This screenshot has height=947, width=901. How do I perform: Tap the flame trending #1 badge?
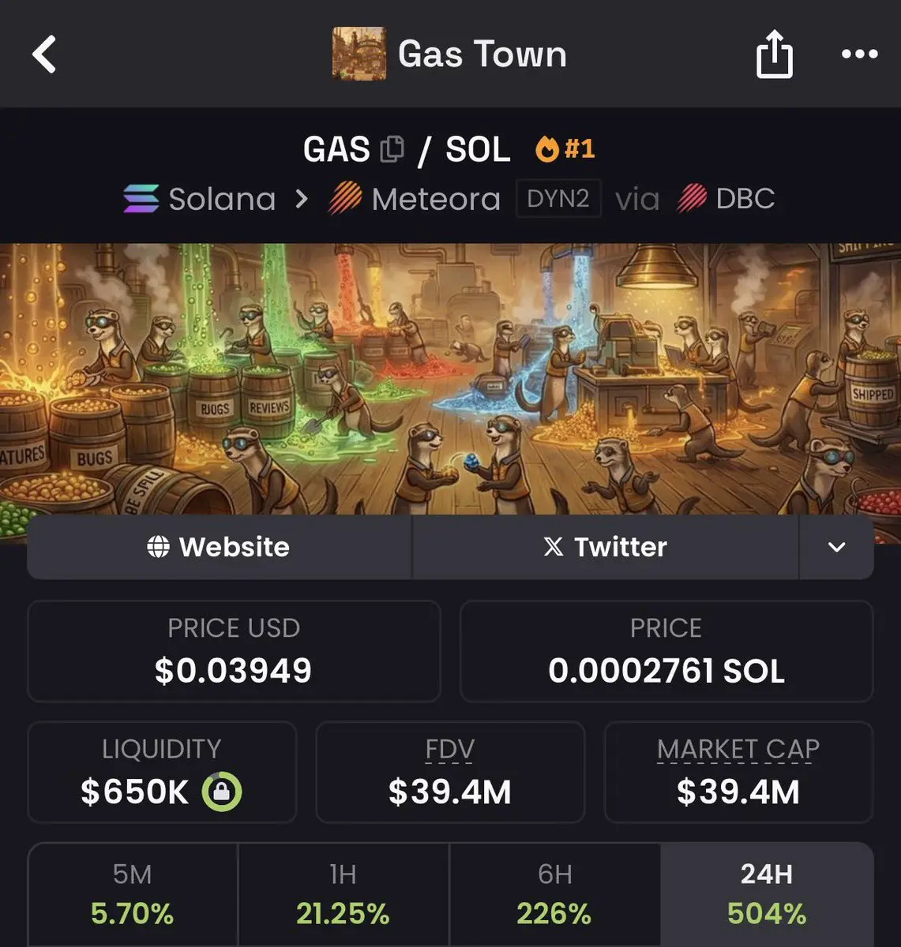pyautogui.click(x=565, y=148)
